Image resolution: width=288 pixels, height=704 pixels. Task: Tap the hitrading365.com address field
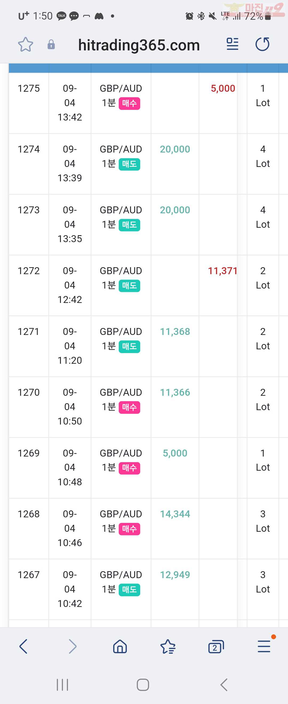(139, 45)
